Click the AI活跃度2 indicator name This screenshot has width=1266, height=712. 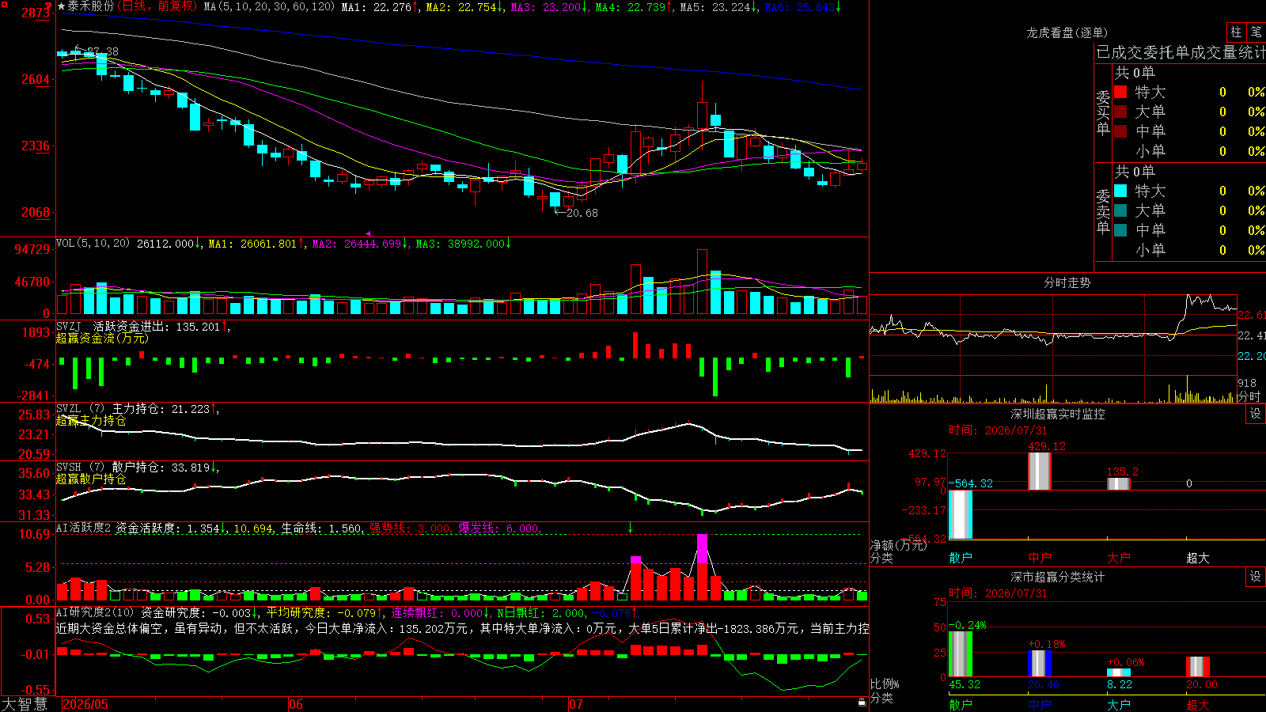click(84, 528)
